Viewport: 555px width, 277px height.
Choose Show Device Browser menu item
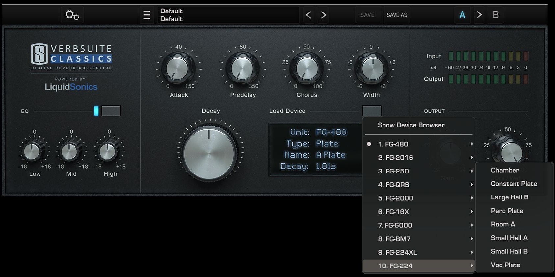point(411,125)
